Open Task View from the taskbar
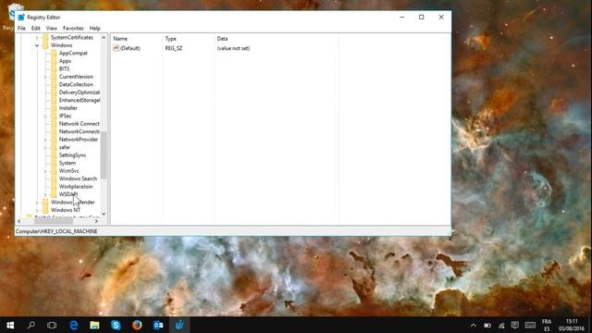 (x=52, y=325)
